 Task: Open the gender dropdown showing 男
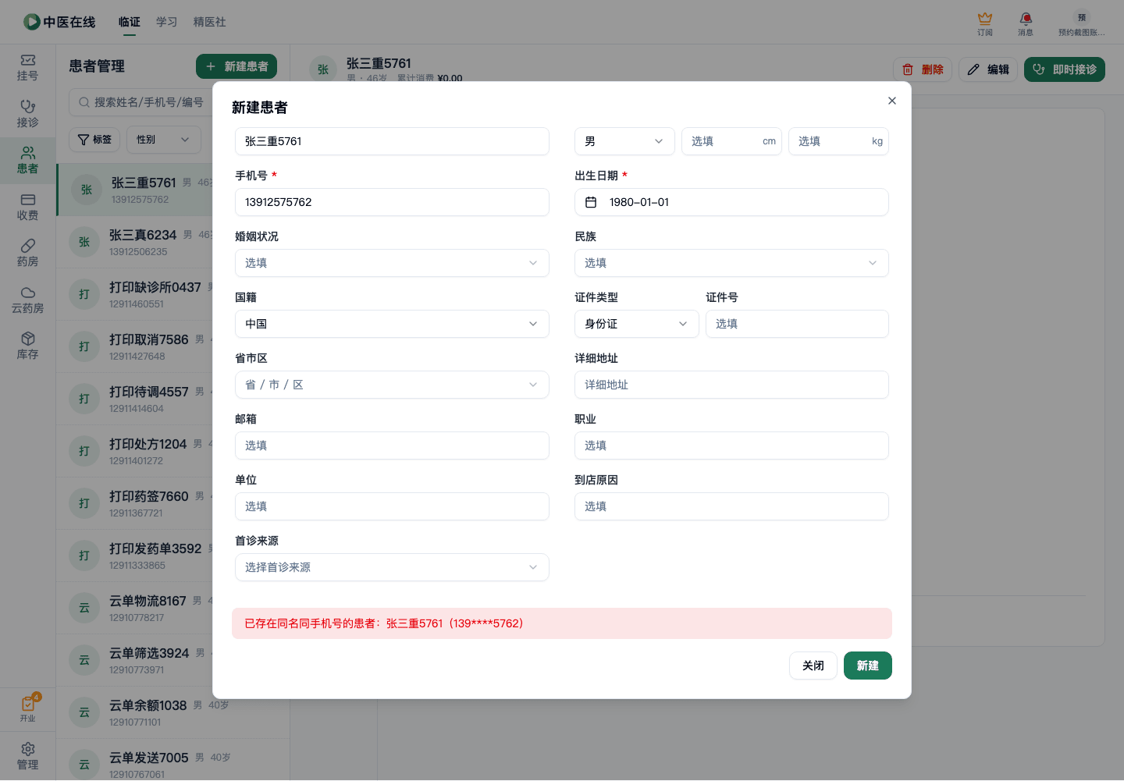click(x=624, y=141)
